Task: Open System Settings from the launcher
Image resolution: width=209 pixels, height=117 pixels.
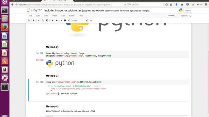Action: coord(5,78)
